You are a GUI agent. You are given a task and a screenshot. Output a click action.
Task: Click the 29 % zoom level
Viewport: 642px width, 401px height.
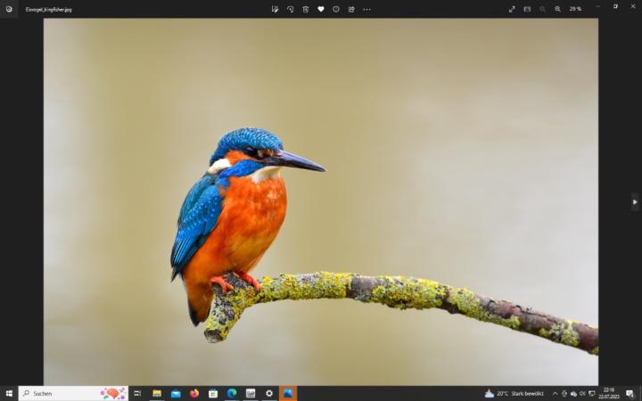[x=575, y=9]
